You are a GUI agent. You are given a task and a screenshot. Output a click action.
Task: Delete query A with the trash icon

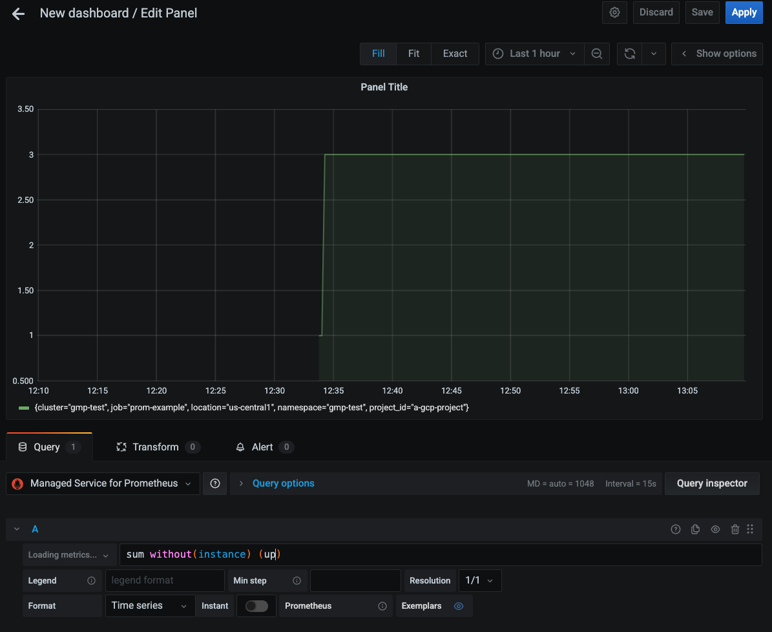[x=735, y=529]
